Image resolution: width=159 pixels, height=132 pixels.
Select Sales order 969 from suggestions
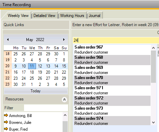[x=112, y=70]
